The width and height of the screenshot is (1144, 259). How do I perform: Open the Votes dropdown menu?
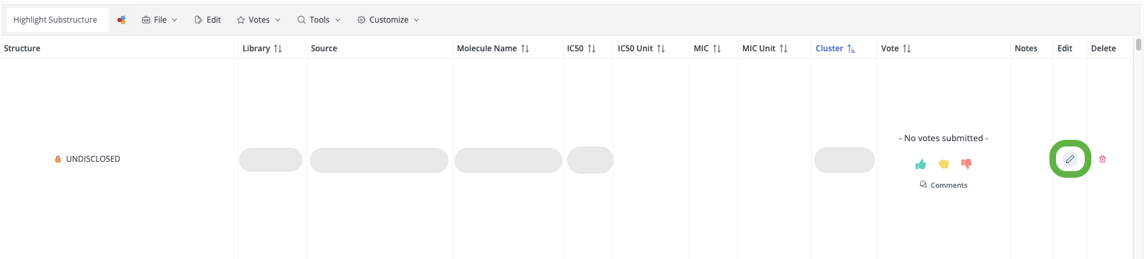click(x=259, y=20)
